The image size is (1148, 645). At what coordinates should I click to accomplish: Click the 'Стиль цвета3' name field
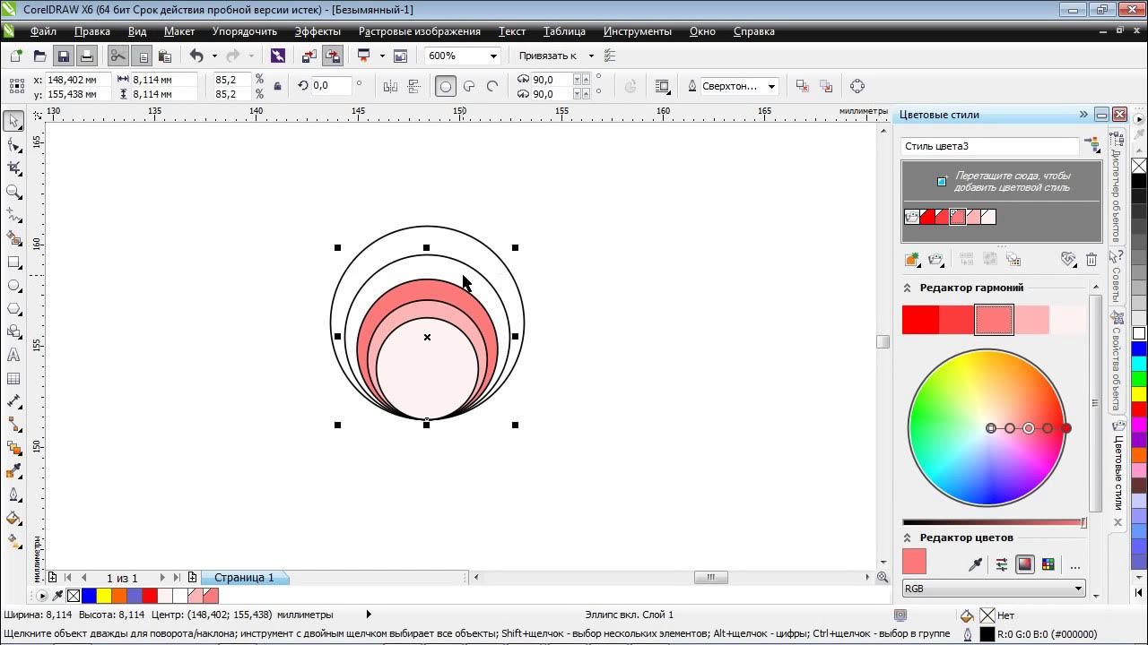(990, 146)
